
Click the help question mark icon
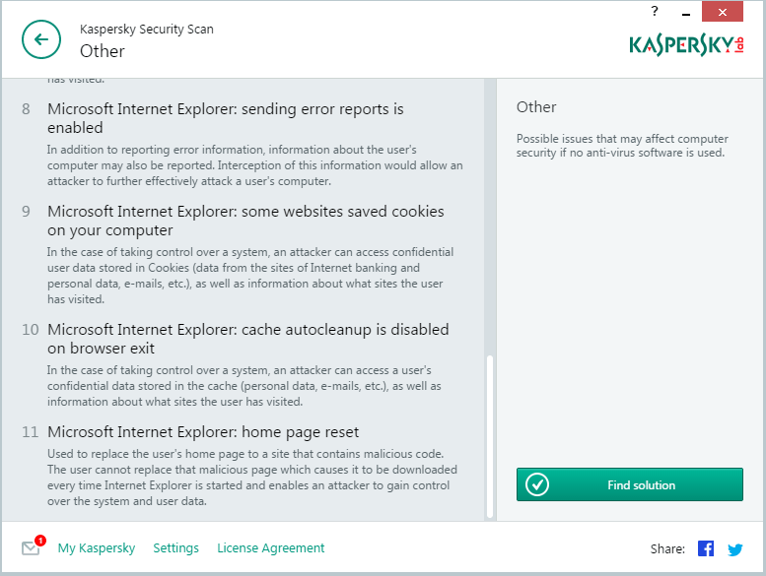[655, 12]
